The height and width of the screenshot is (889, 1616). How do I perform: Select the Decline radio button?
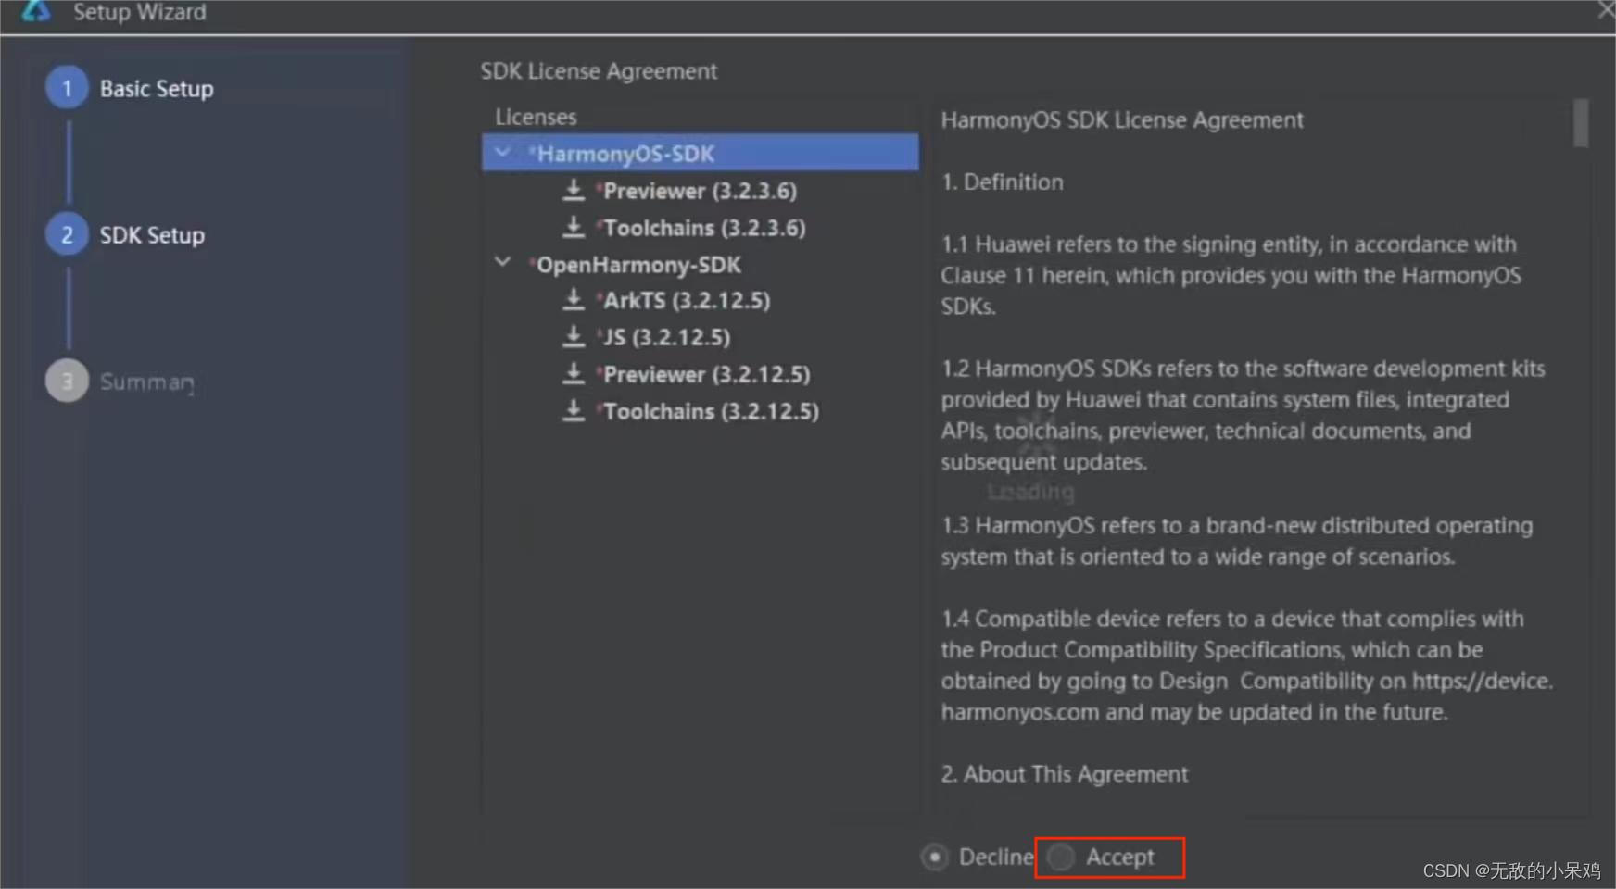click(935, 858)
